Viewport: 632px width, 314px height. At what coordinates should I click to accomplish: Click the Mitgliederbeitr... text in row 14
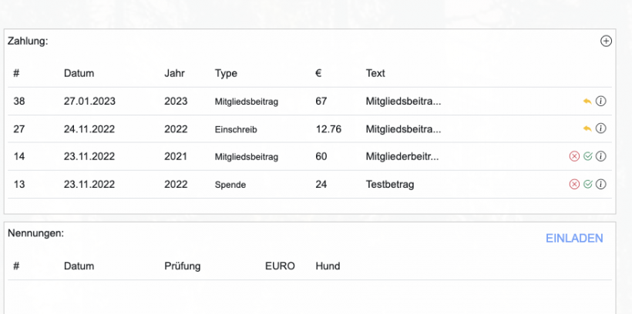(x=402, y=156)
